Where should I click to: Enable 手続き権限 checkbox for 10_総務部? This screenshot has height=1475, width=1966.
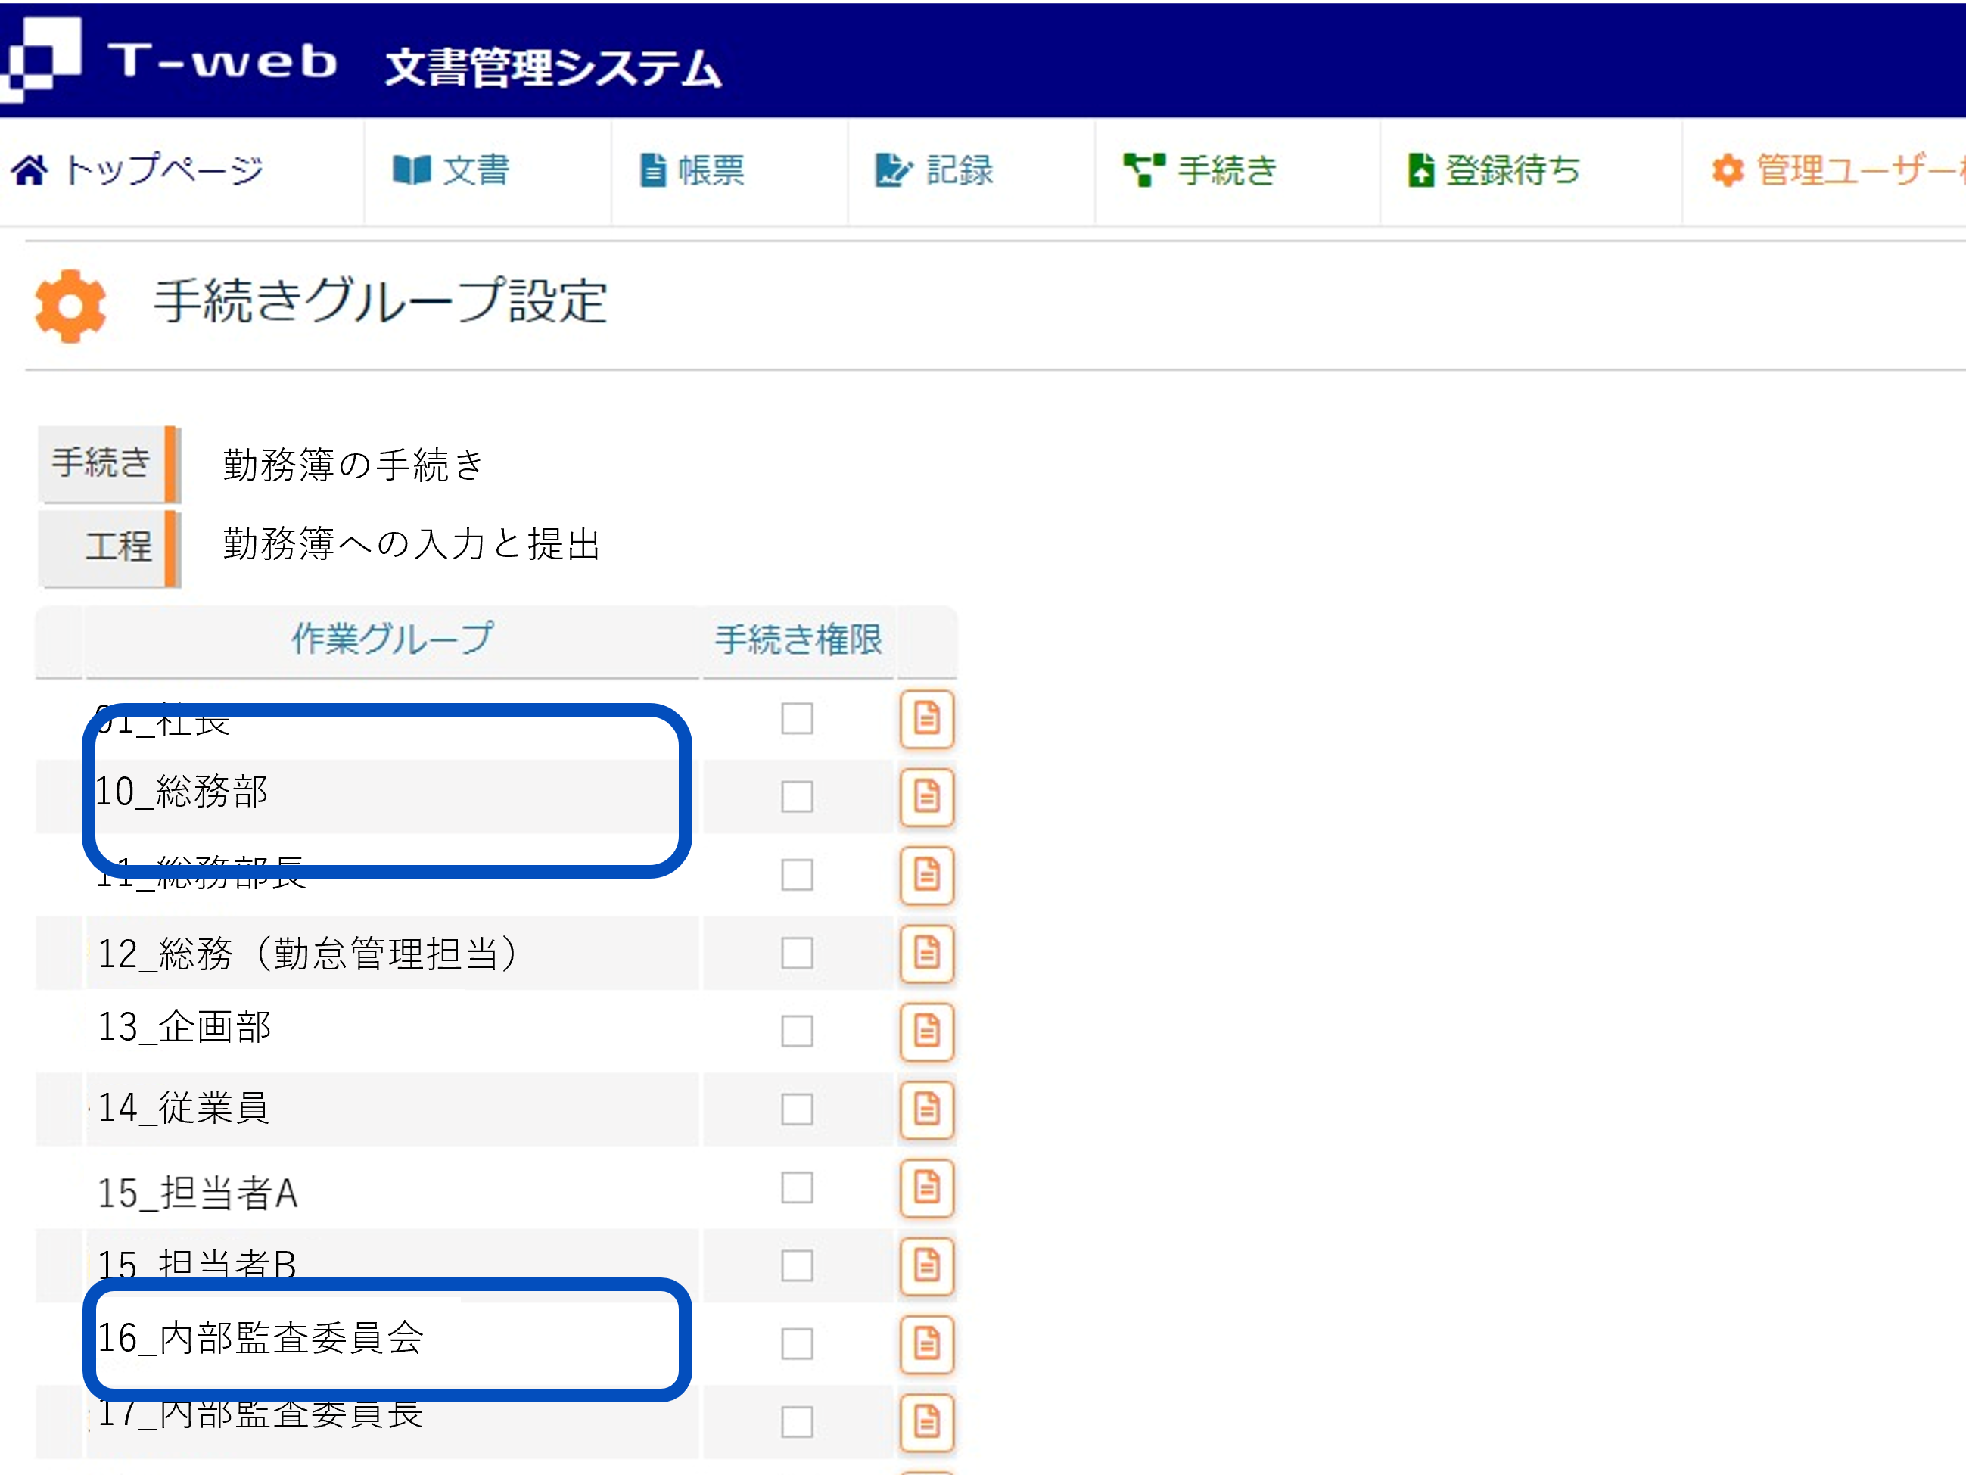click(796, 797)
